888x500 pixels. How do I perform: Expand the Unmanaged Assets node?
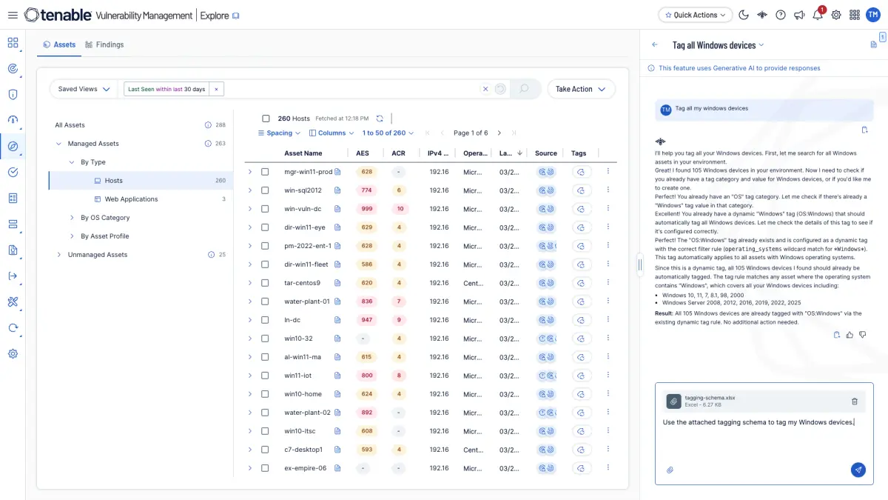(58, 255)
